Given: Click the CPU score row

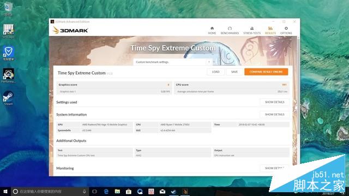Looking at the screenshot, I should tap(231, 85).
